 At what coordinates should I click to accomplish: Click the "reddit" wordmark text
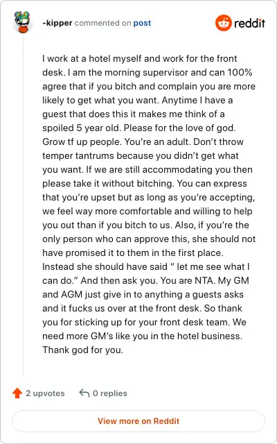tap(249, 23)
